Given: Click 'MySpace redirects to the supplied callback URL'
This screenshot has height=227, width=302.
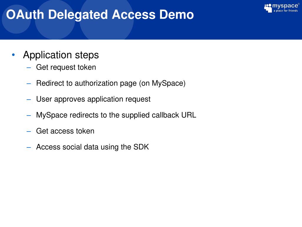Looking at the screenshot, I should (x=116, y=115).
